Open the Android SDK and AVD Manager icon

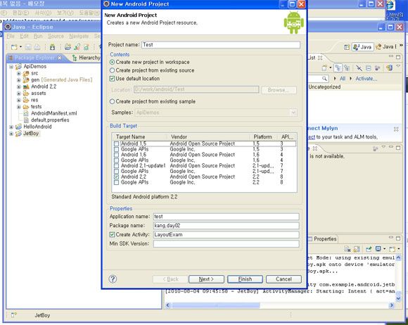pos(52,47)
